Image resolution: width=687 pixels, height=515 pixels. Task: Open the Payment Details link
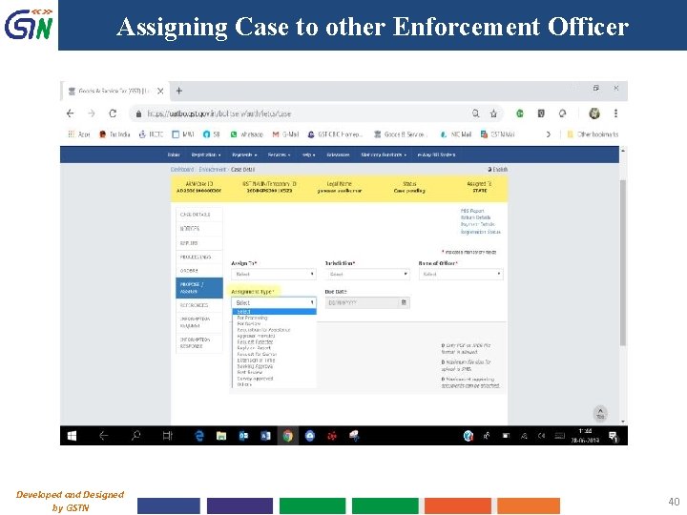478,225
